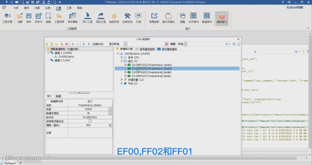The image size is (312, 165).
Task: Click the 水平排列 horizontal tile icon
Action: pyautogui.click(x=194, y=18)
